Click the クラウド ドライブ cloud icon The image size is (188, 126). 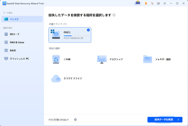point(56,78)
